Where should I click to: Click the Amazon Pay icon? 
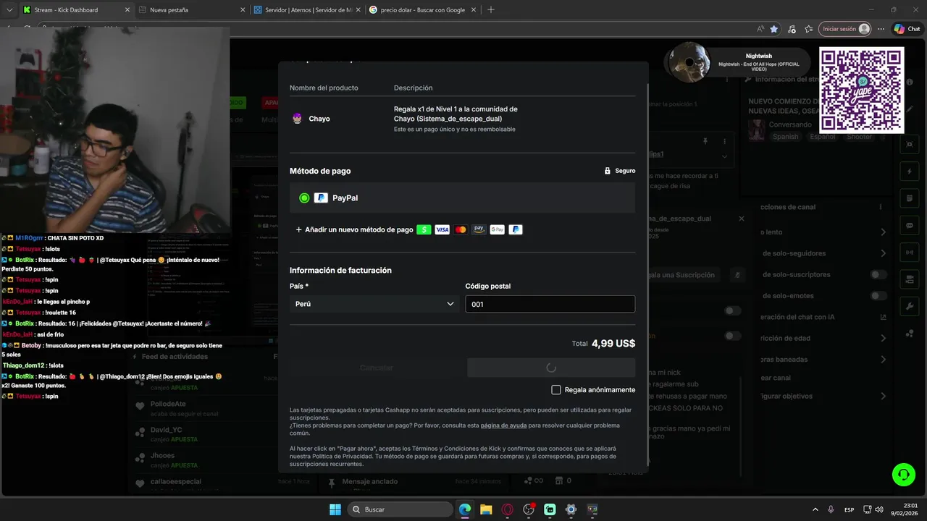point(479,229)
